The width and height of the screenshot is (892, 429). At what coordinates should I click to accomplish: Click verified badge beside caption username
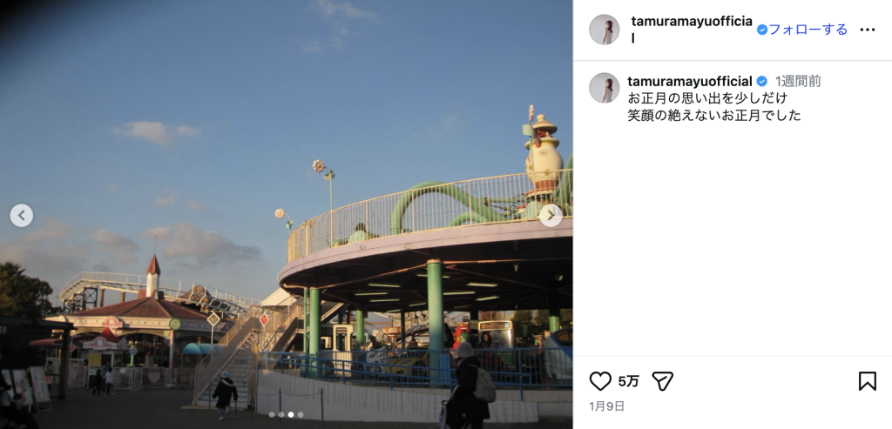coord(761,81)
